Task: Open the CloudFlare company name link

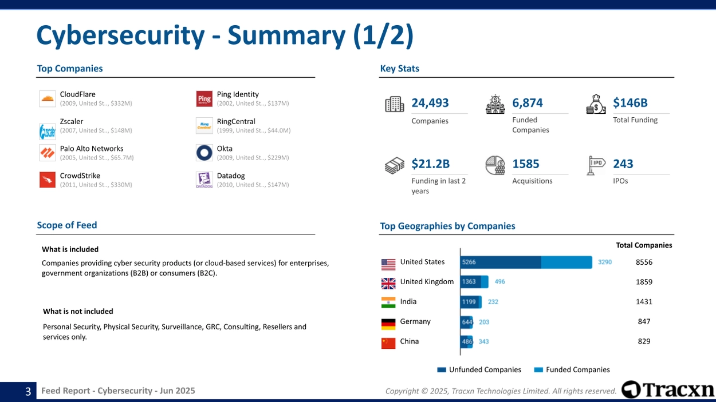Action: click(78, 94)
